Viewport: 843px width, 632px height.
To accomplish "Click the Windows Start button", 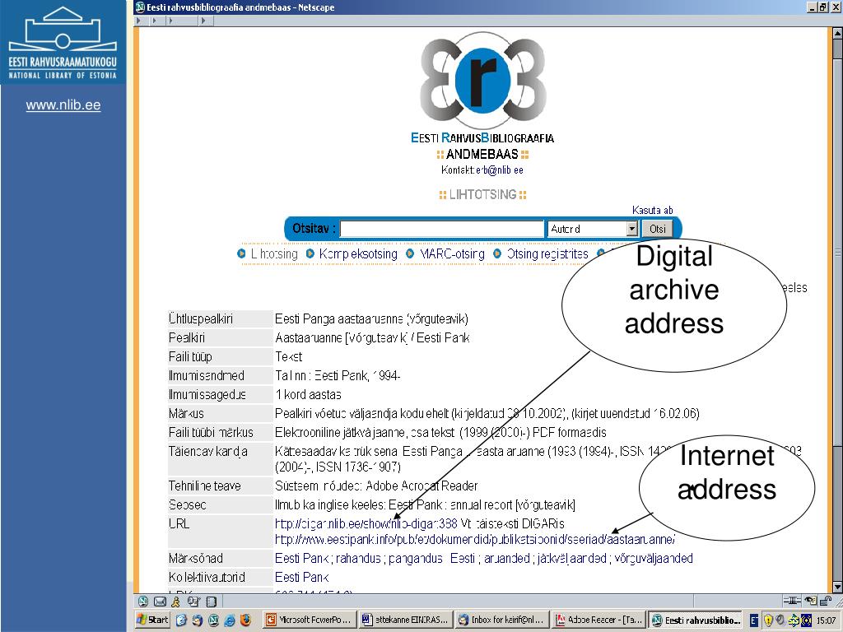I will tap(152, 620).
